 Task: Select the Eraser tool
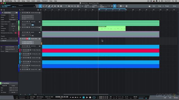click(49, 6)
